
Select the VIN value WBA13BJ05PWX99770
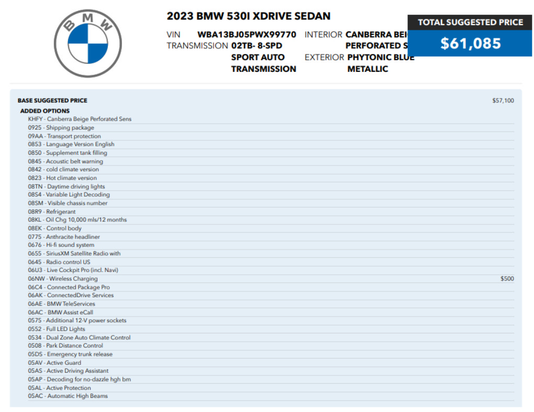click(x=247, y=35)
